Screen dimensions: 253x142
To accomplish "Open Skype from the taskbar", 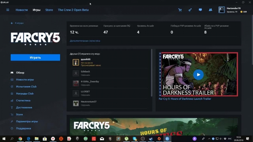I will 135,139.
